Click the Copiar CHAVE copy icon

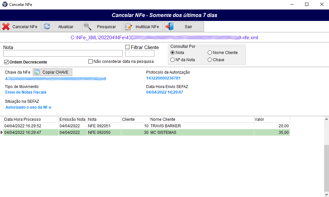(x=37, y=72)
